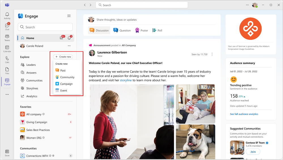Viewport: 283px width, 160px height.
Task: Open Calendar in the Teams rail
Action: pyautogui.click(x=7, y=49)
